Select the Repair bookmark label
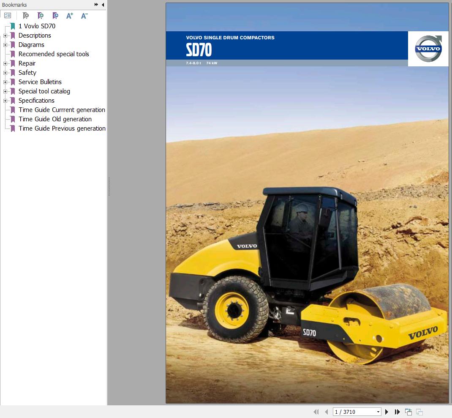The image size is (452, 418). pos(27,63)
